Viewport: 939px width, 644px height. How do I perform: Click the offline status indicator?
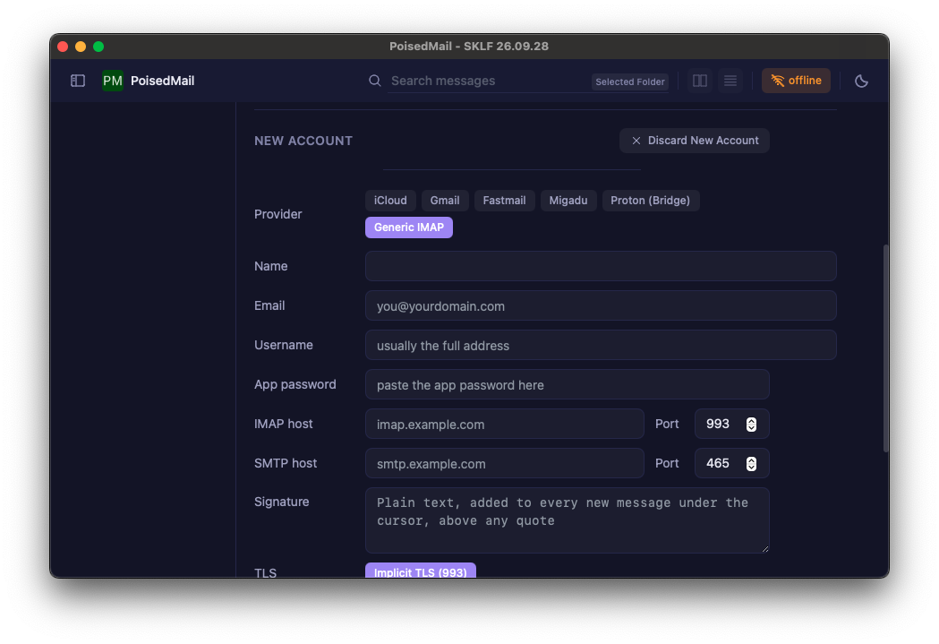coord(796,81)
